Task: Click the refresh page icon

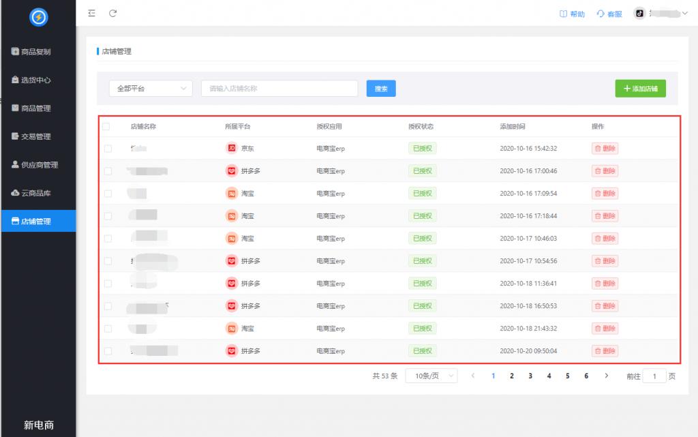Action: point(113,14)
